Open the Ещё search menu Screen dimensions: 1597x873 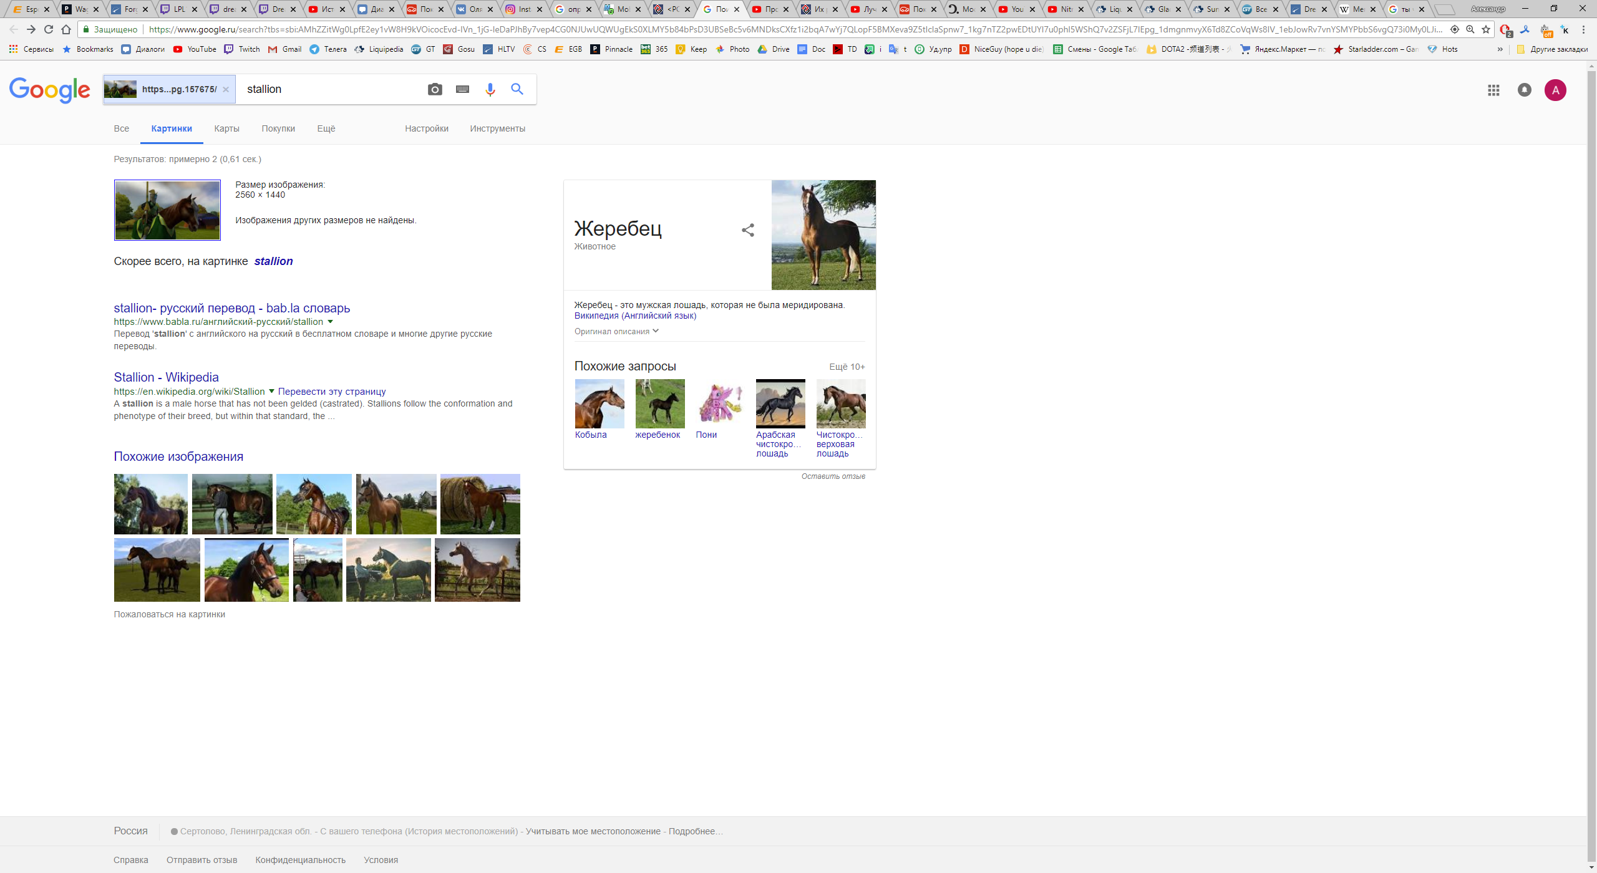coord(326,128)
